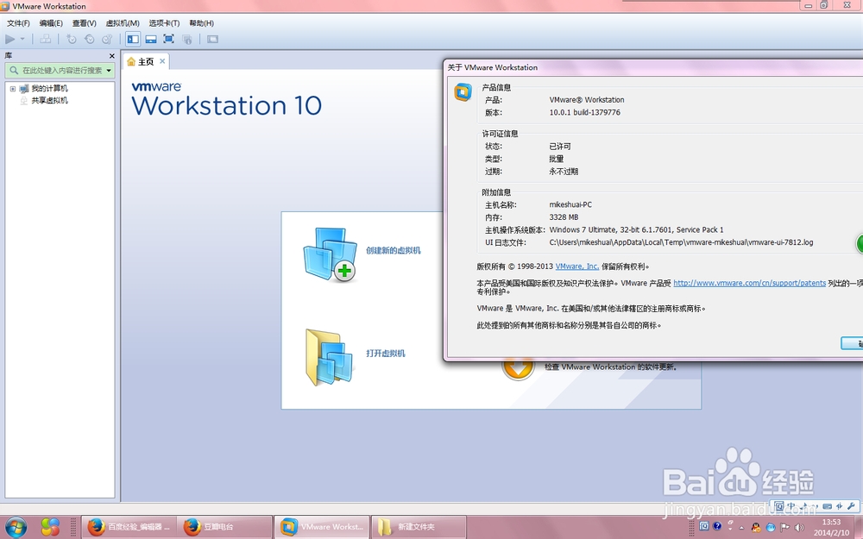Click the blue help question mark tray icon
863x539 pixels.
[716, 526]
